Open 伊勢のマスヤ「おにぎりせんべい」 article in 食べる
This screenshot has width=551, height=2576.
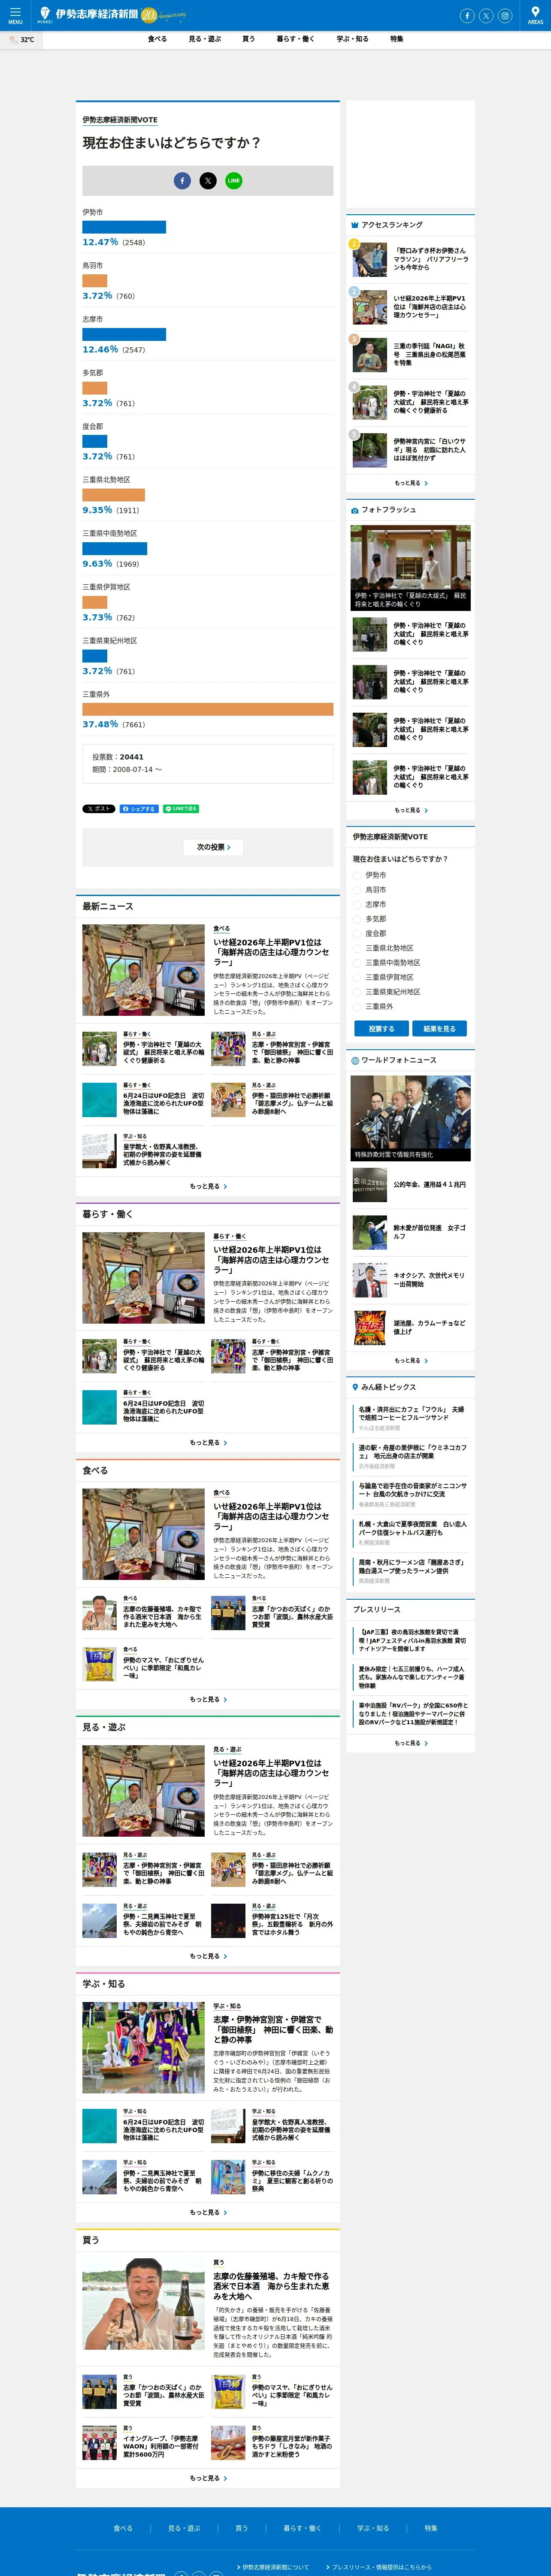point(163,1668)
